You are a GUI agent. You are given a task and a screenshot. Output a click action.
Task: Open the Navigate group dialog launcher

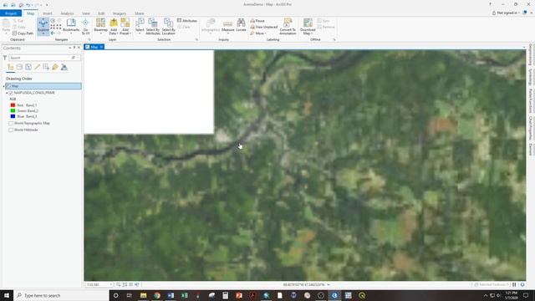(89, 40)
